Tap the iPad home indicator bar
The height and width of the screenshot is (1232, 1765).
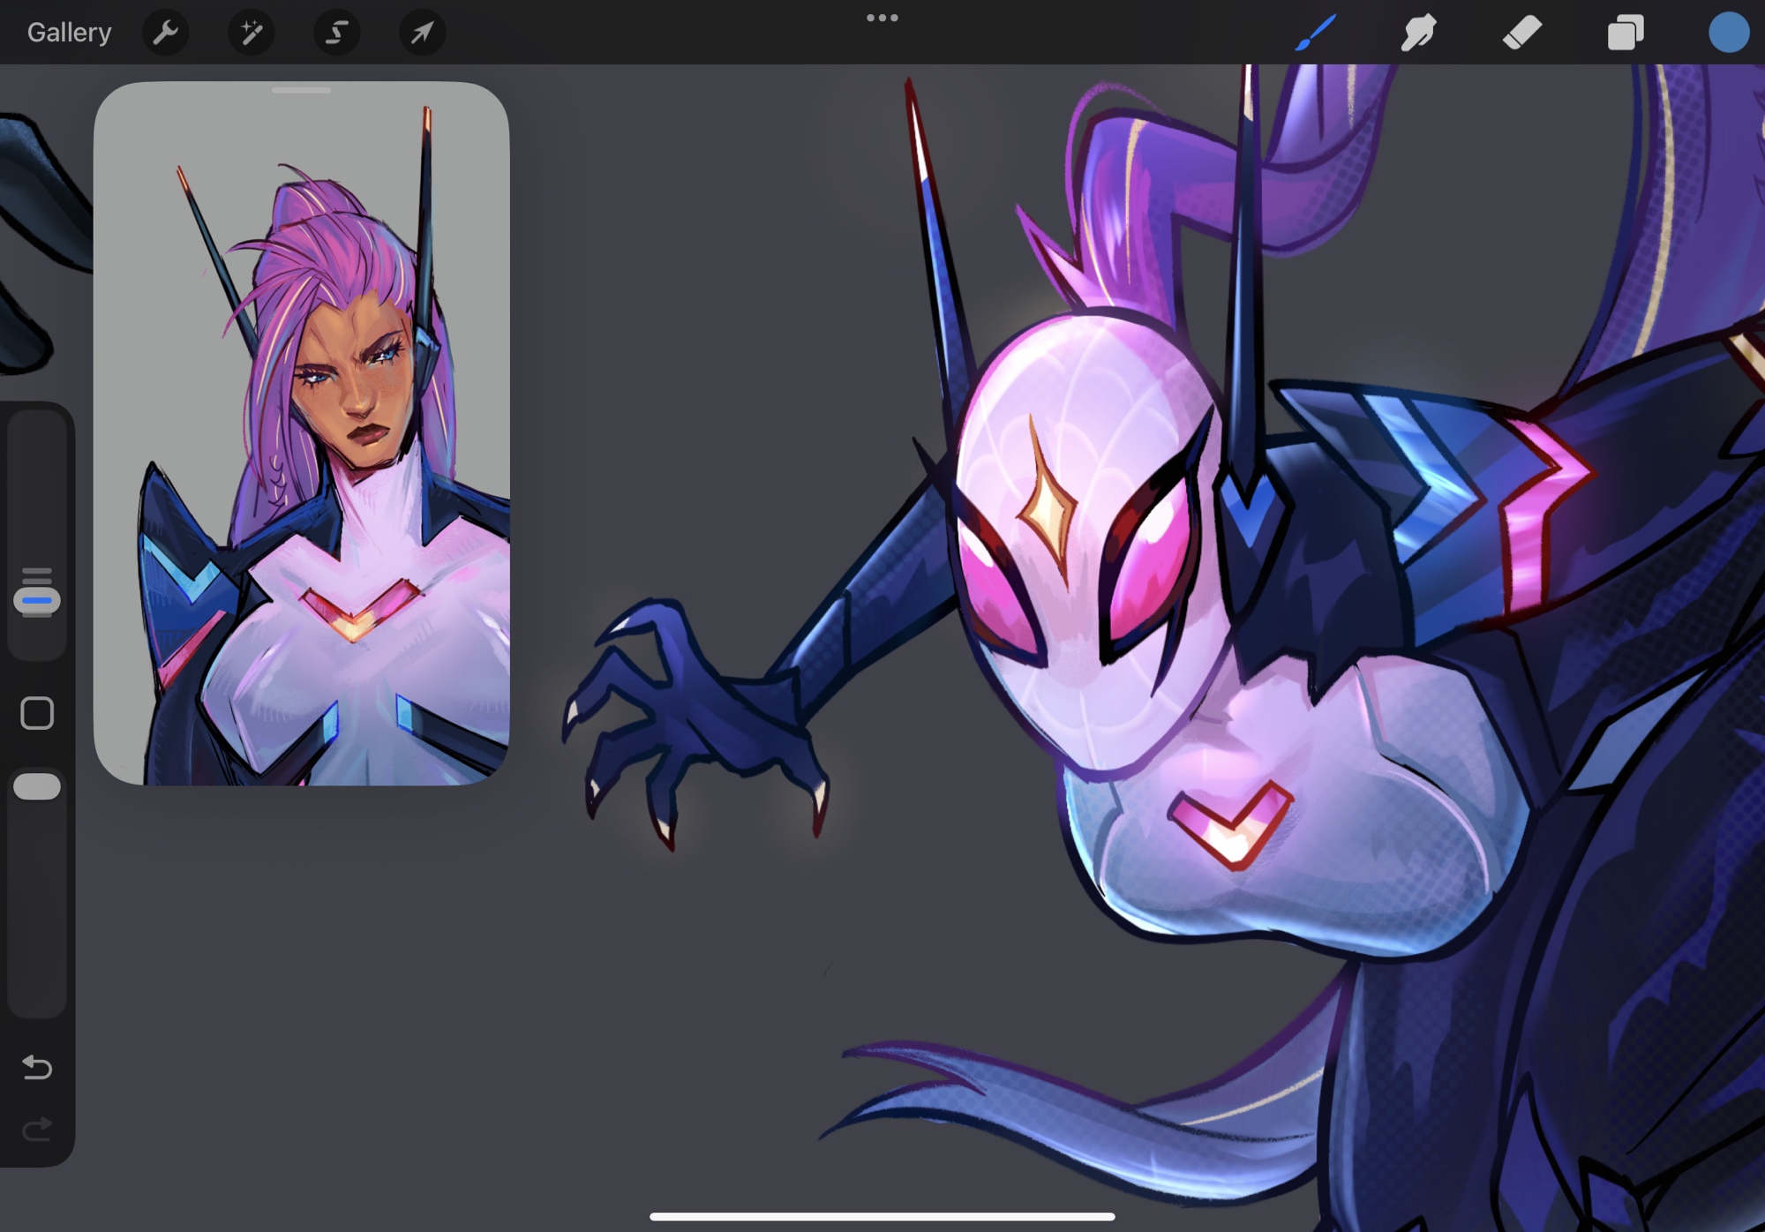882,1216
